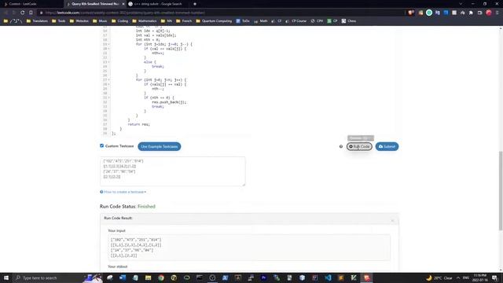Click Use Example Testcases button
503x283 pixels.
160,147
